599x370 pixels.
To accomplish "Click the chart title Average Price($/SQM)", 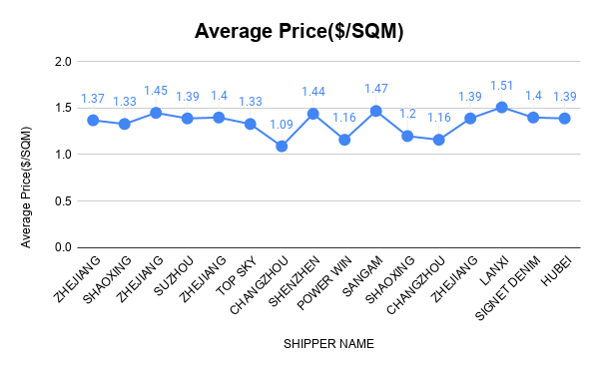I will [x=299, y=31].
